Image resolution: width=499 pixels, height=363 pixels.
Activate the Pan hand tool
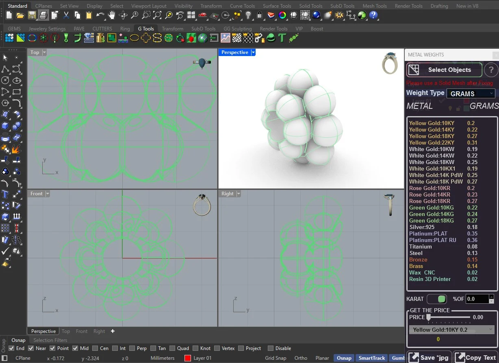tap(112, 15)
